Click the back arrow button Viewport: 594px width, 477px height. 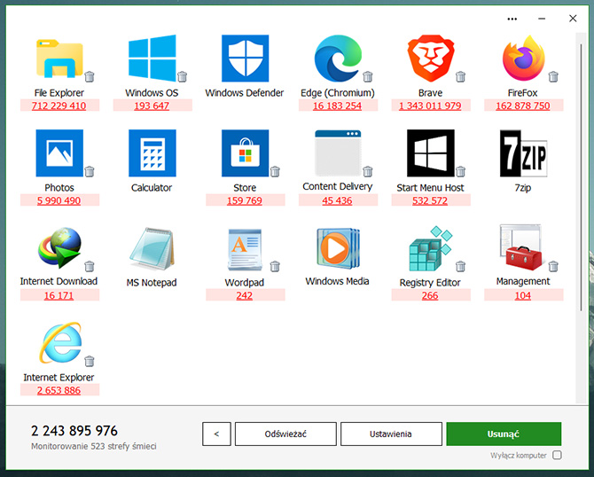tap(216, 434)
